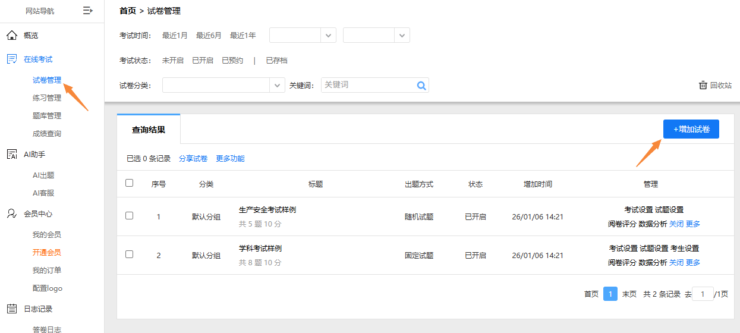Open AI出题 in the sidebar

(x=43, y=175)
